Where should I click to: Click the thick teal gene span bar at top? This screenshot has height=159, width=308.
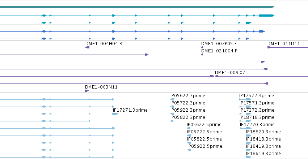(137, 7)
